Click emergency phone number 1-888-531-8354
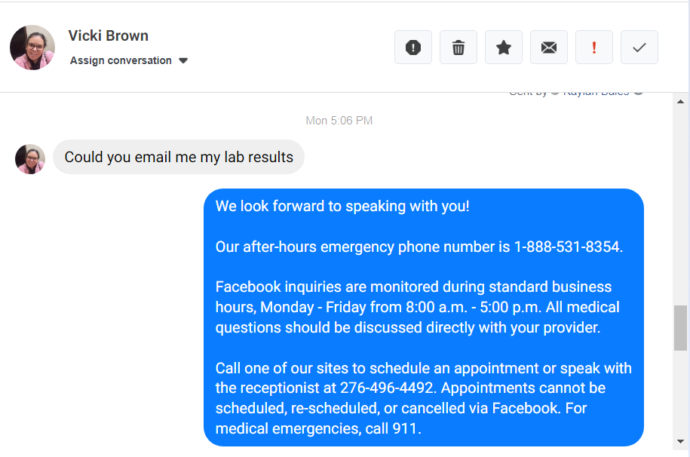The image size is (690, 457). [x=568, y=247]
